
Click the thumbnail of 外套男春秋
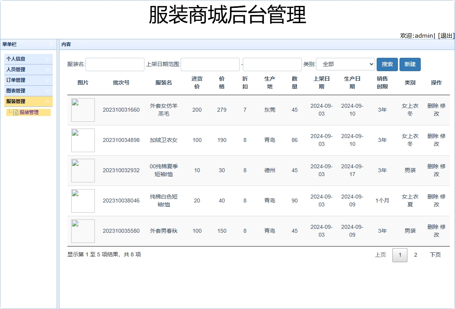point(83,231)
